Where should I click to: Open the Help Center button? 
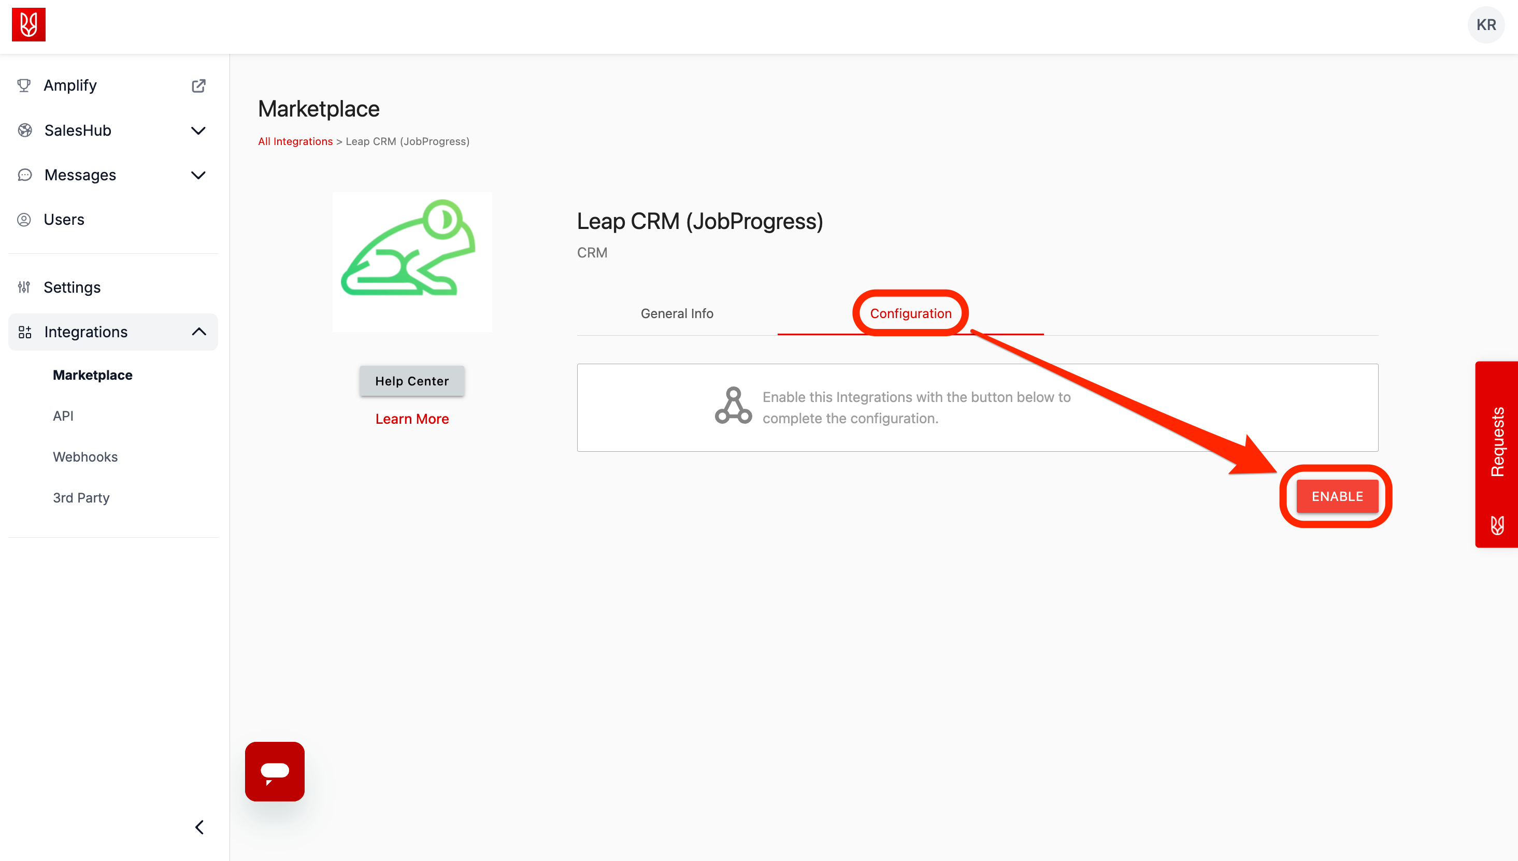412,381
